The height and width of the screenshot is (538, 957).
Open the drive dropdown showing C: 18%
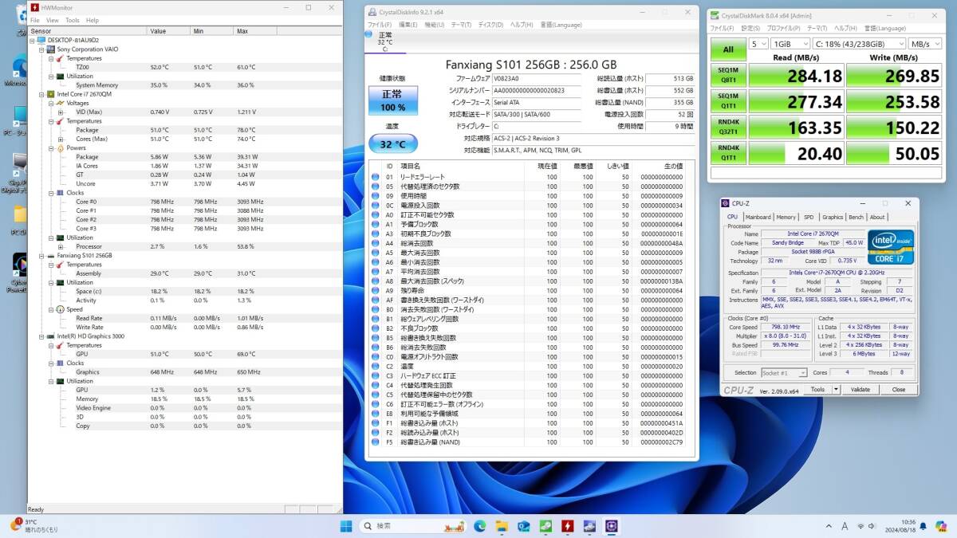(859, 44)
